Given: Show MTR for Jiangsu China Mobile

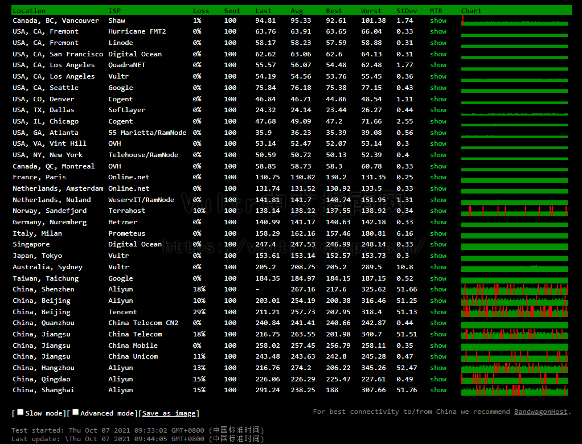Looking at the screenshot, I should click(438, 346).
